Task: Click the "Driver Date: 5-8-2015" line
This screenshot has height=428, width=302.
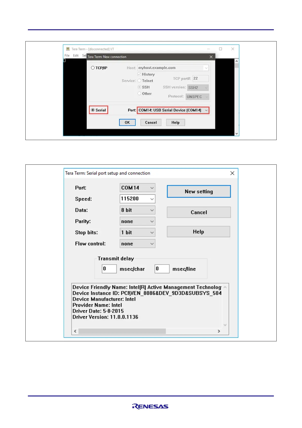Action: 98,311
